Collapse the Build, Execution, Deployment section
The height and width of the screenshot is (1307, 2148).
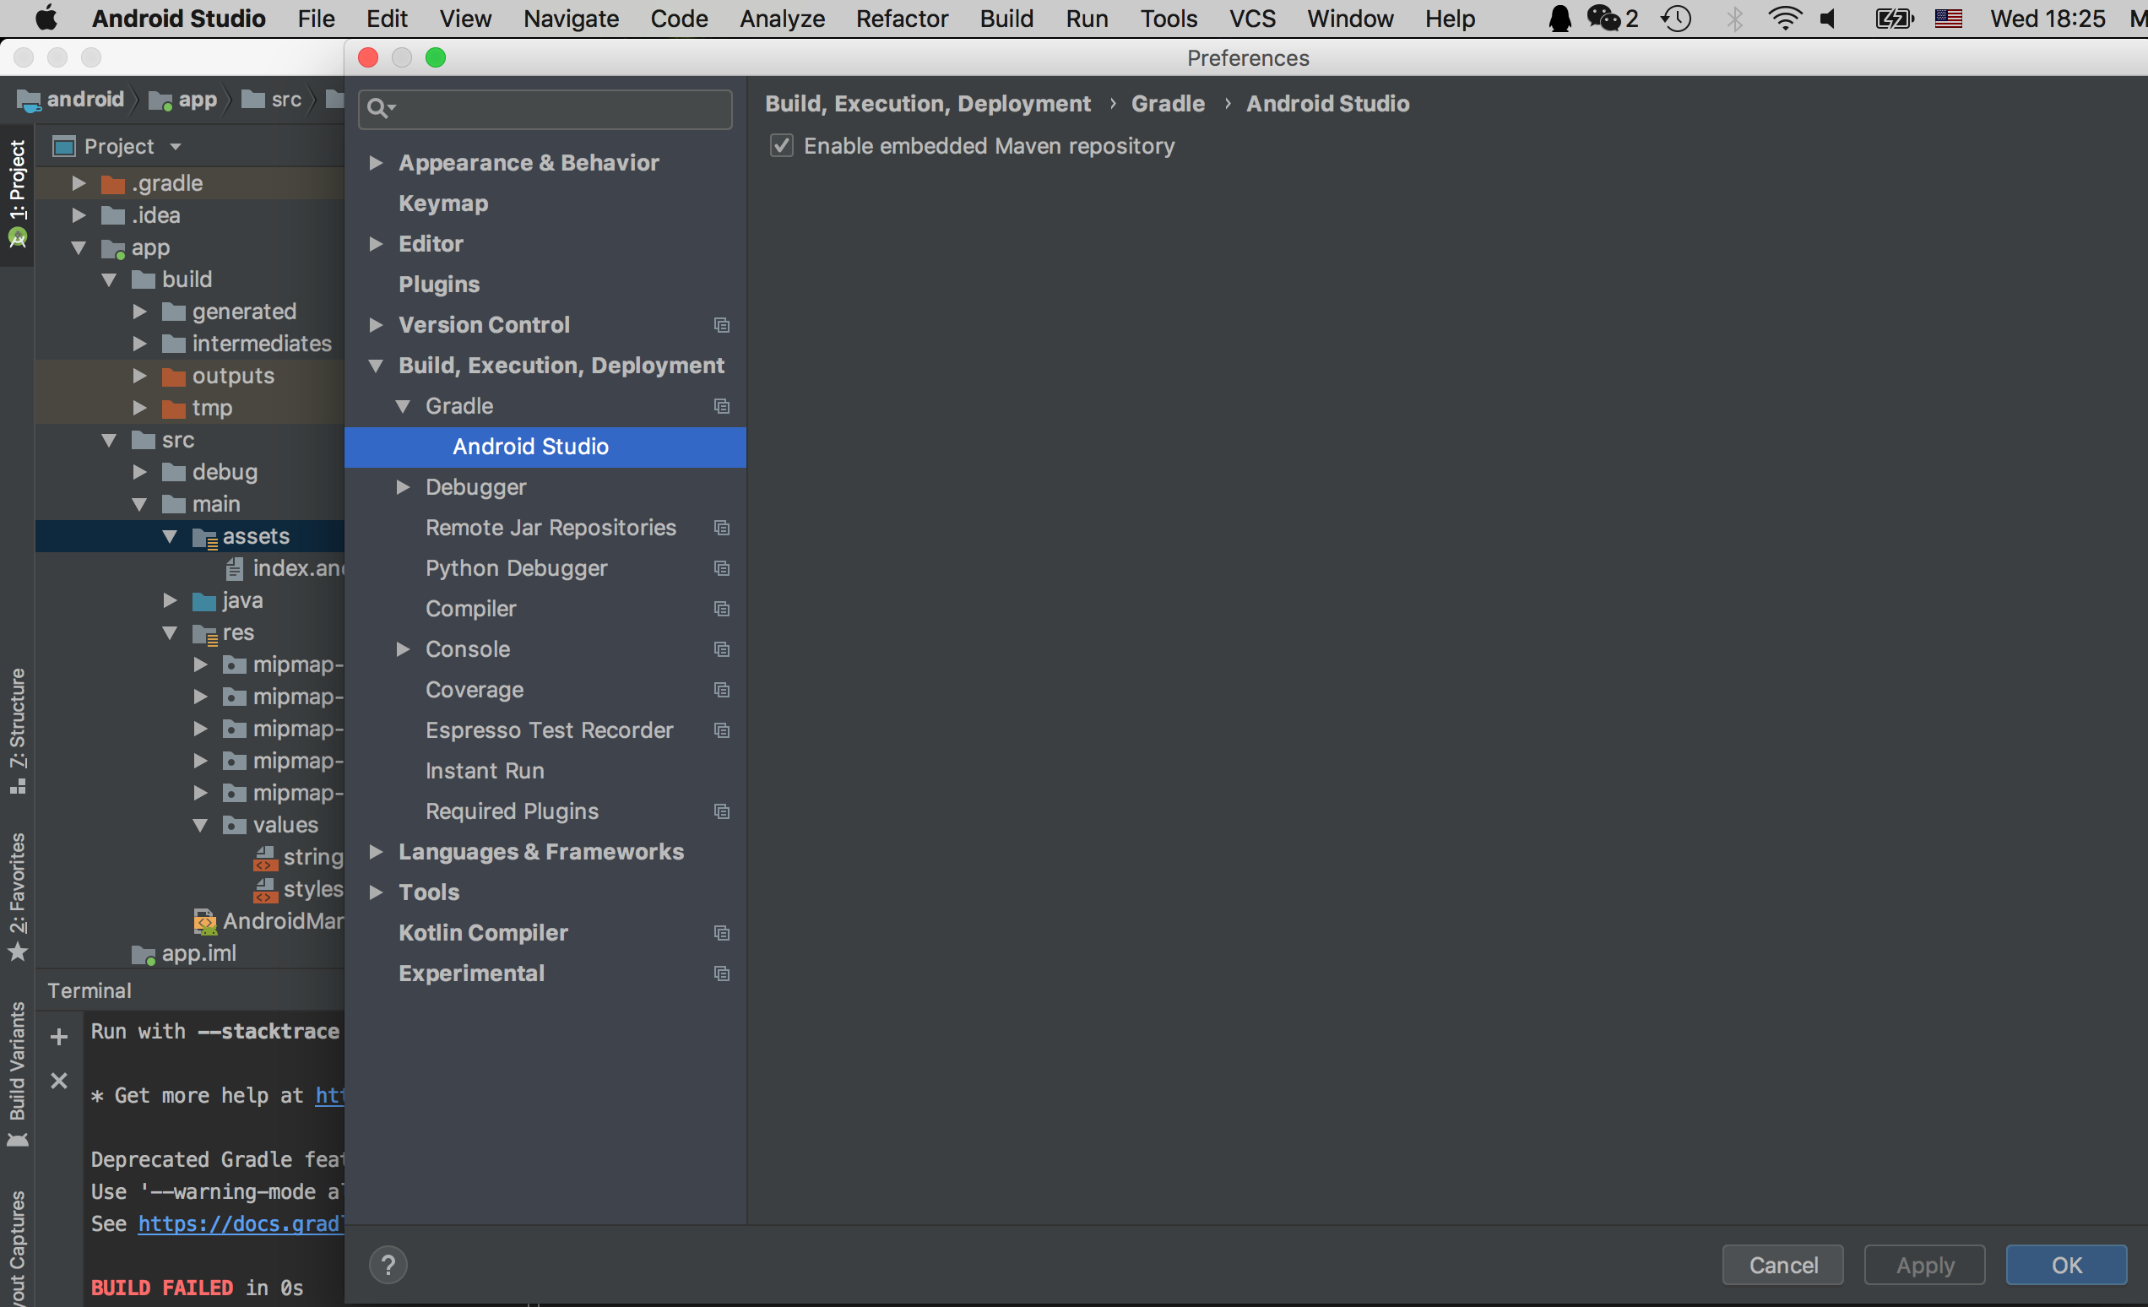376,366
